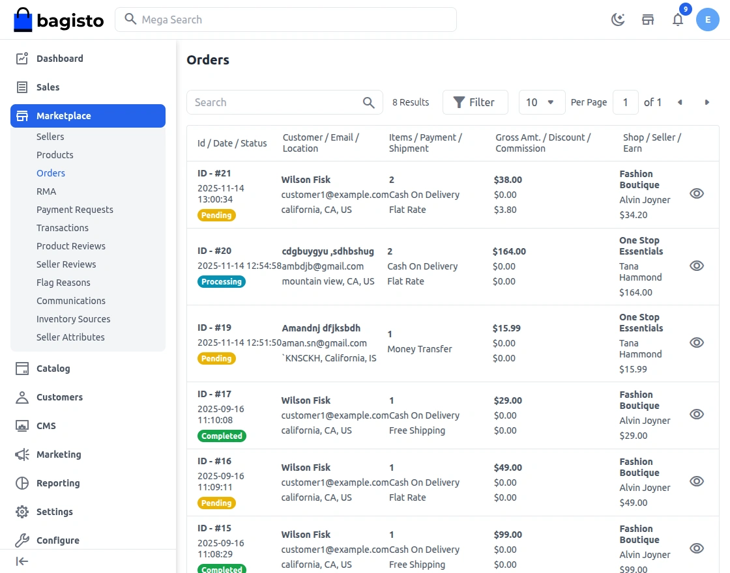This screenshot has height=573, width=730.
Task: Open the storefront shop icon in header
Action: (x=648, y=20)
